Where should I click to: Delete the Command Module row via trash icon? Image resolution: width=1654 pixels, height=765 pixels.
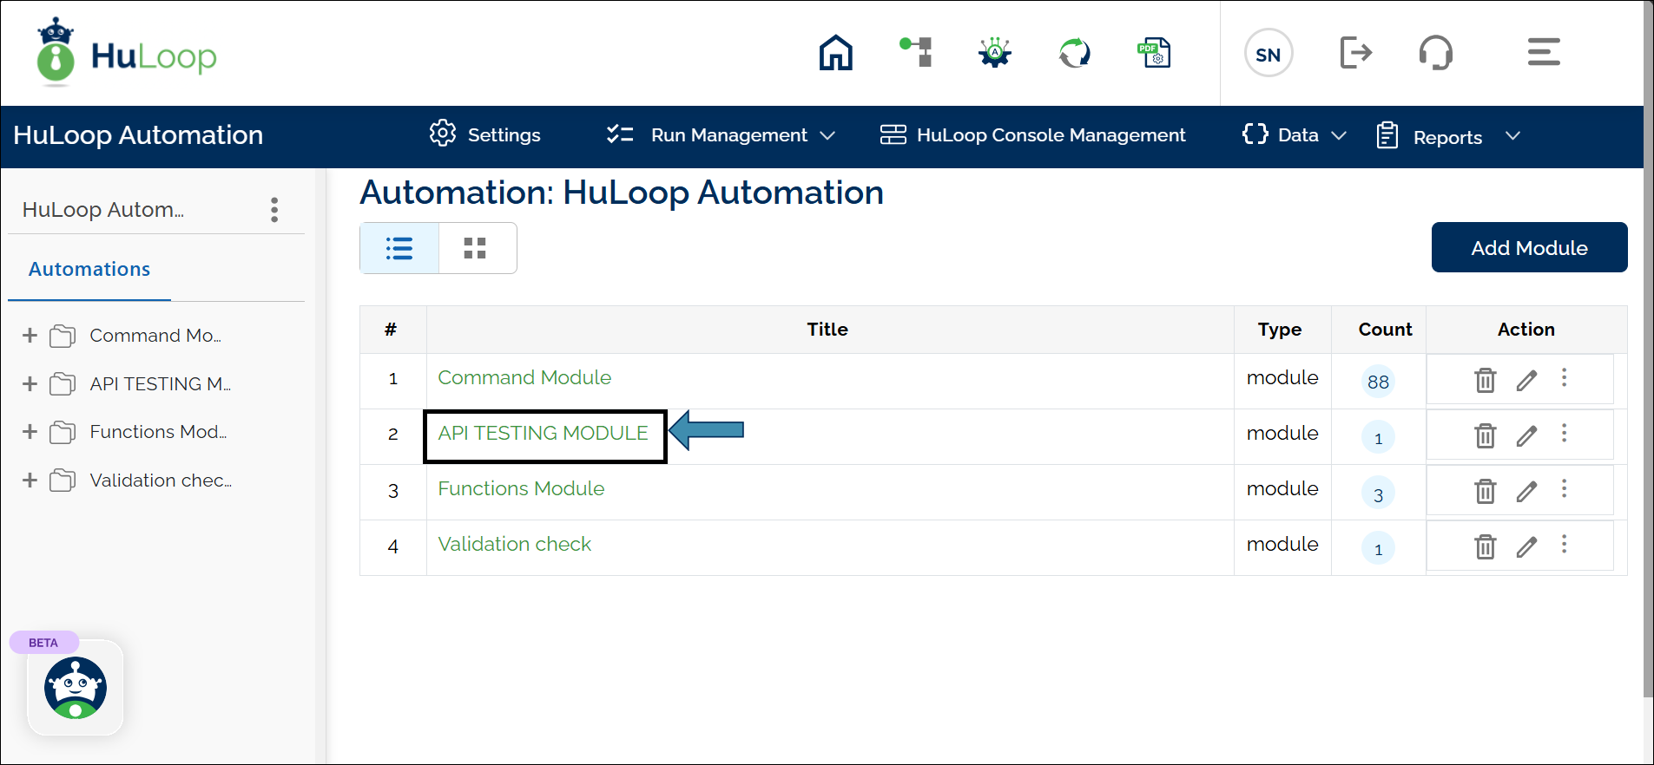coord(1485,380)
